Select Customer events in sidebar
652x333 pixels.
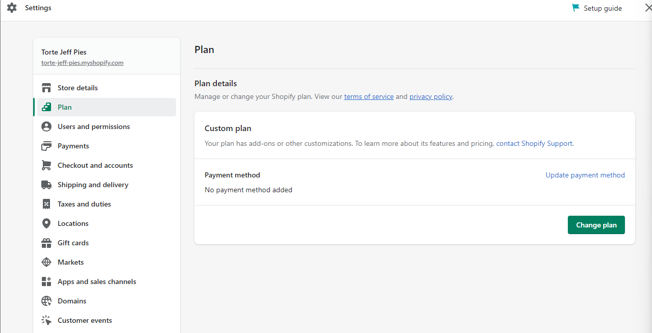point(107,320)
